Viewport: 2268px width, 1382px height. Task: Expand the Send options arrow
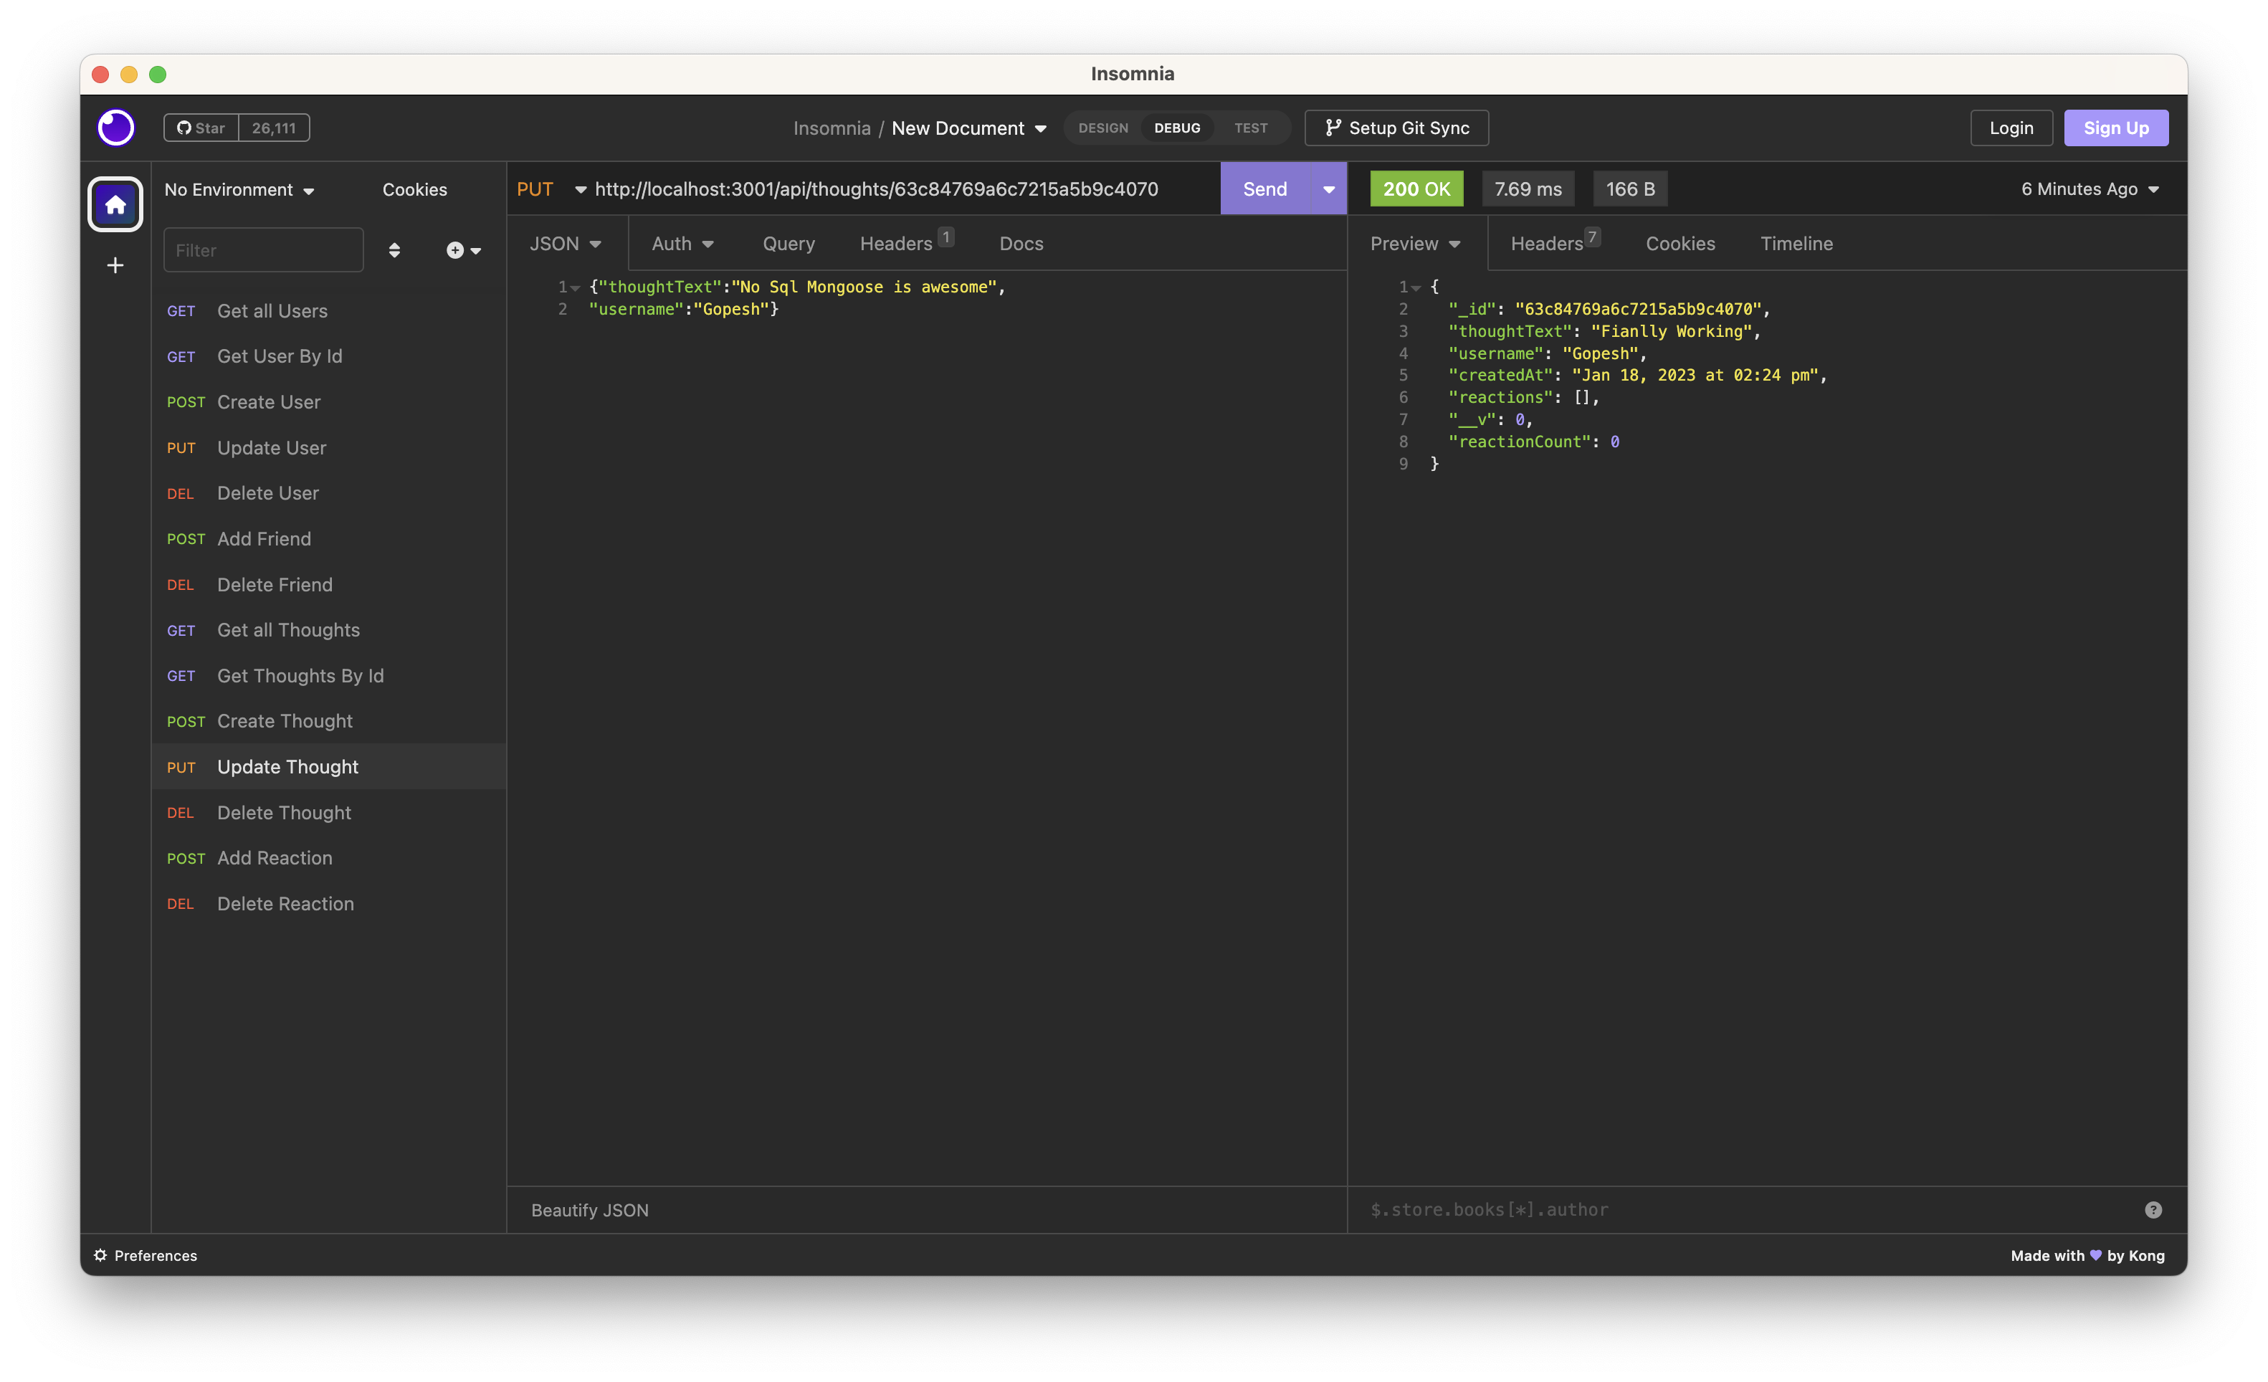coord(1328,189)
